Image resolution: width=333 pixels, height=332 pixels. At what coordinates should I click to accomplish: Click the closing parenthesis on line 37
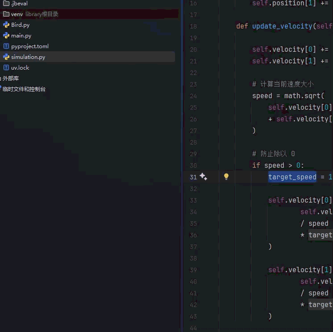(x=270, y=247)
